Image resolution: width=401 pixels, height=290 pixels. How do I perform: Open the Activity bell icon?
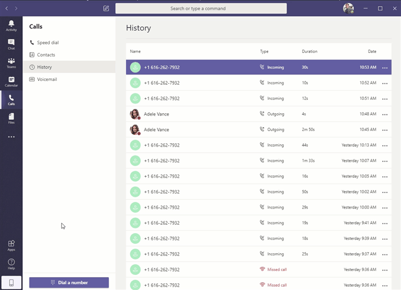click(11, 26)
